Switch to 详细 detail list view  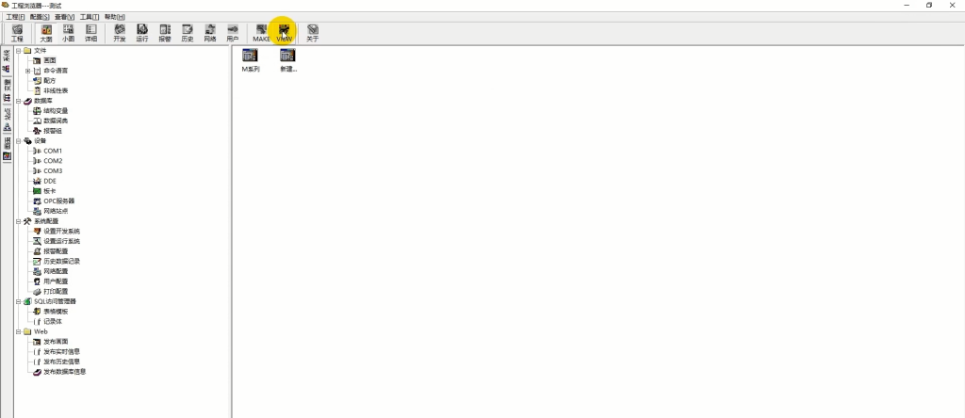91,33
